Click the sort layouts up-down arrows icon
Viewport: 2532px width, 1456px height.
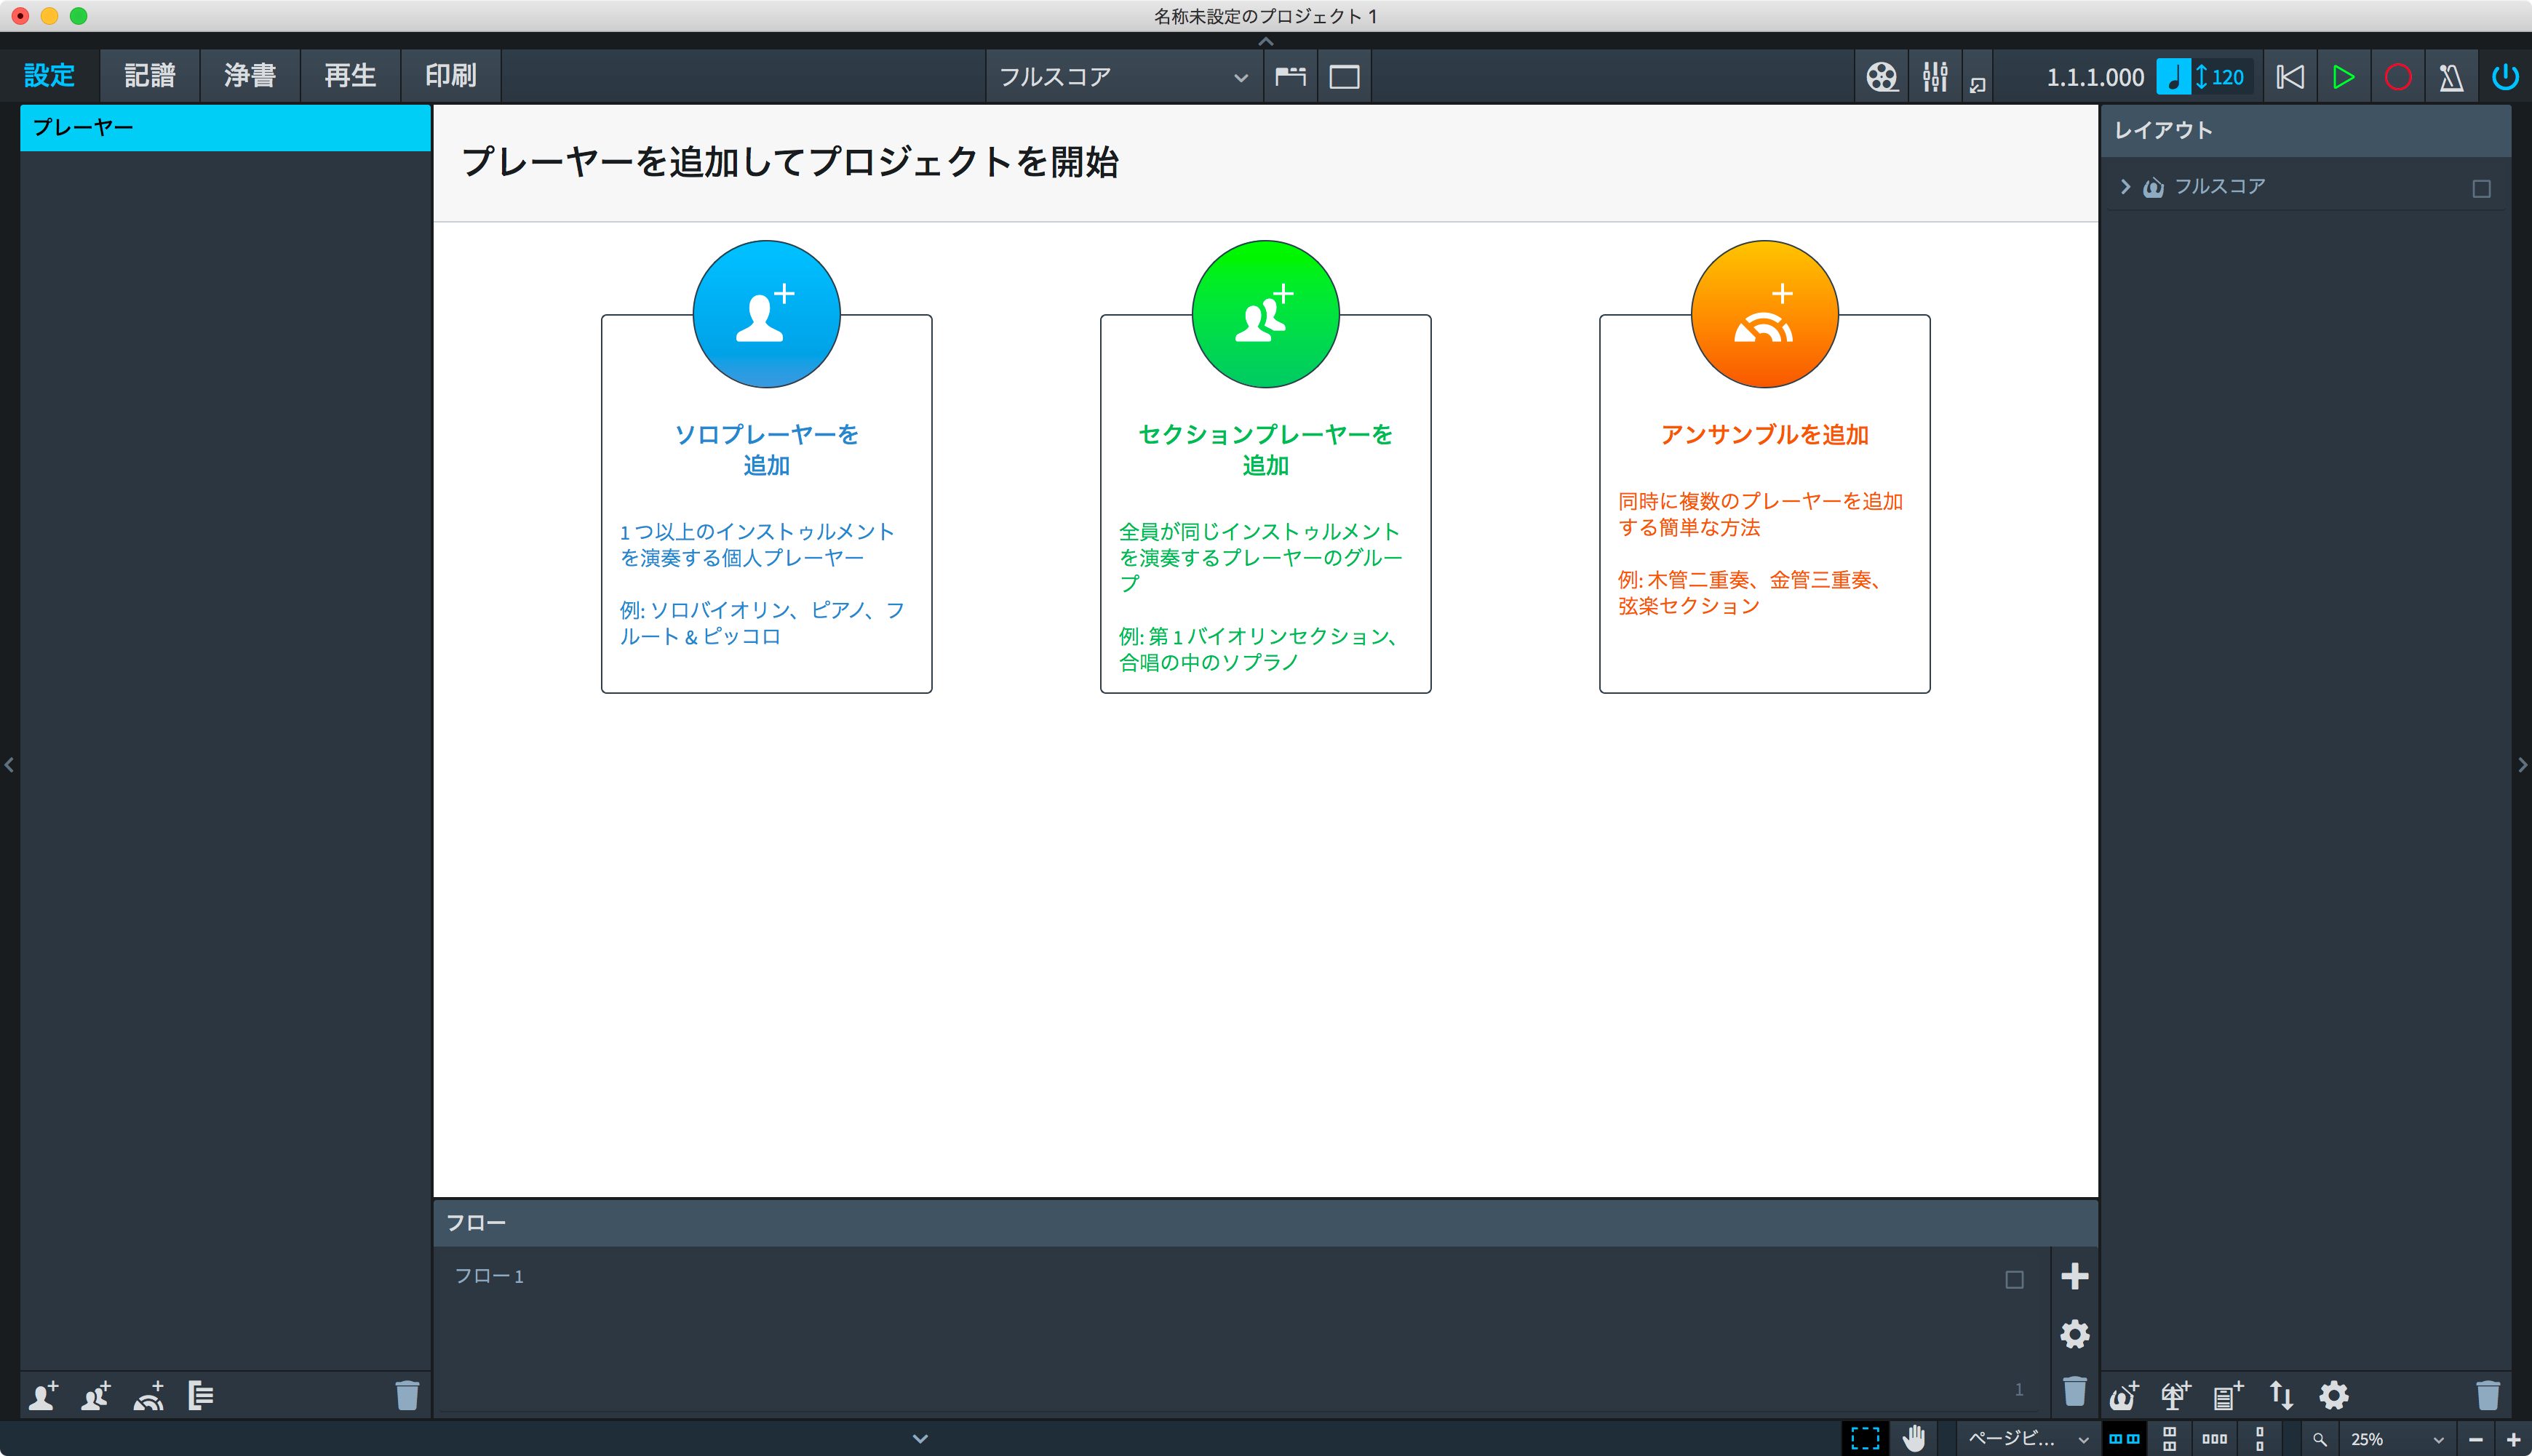pyautogui.click(x=2281, y=1395)
